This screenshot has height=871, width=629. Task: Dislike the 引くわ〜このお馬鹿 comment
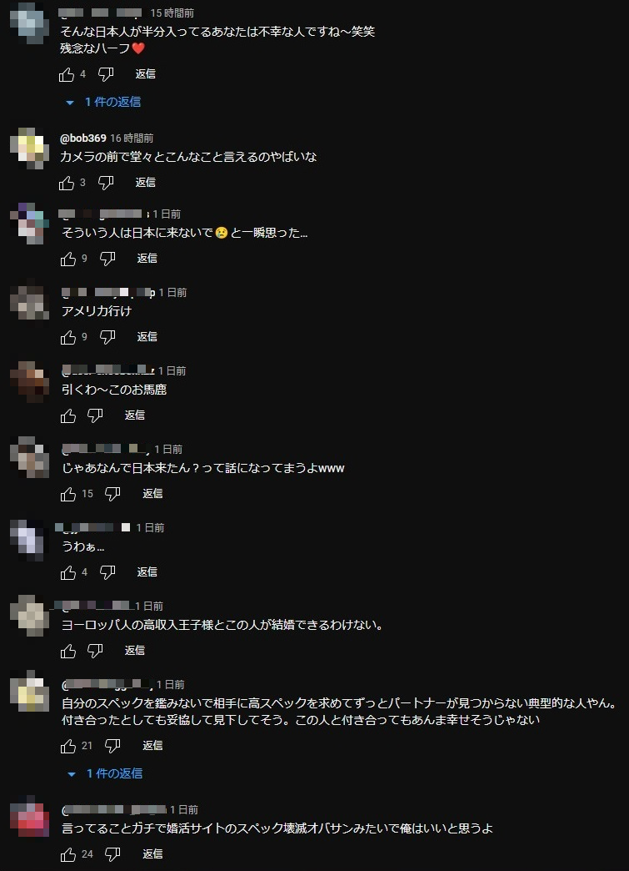click(96, 415)
